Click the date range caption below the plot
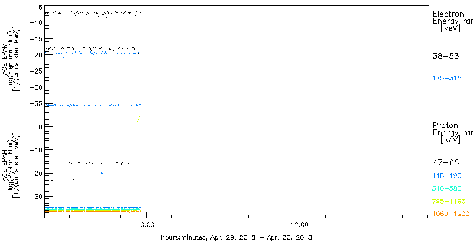473x242 pixels. pyautogui.click(x=237, y=237)
